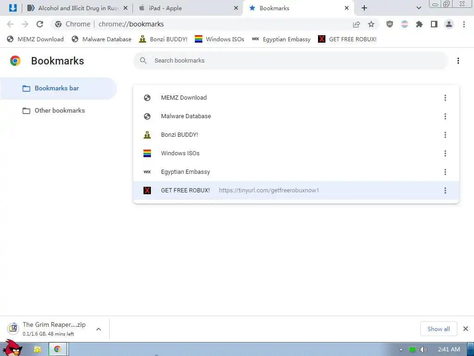Open Egyptian Embassy from bookmarks bar
Screen dimensions: 474x356
[281, 39]
